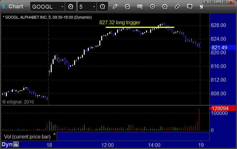237x149 pixels.
Task: Click the 100000 volume axis label
Action: point(219,113)
